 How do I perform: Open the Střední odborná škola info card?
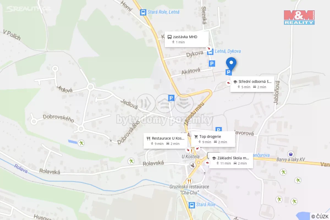pyautogui.click(x=252, y=84)
